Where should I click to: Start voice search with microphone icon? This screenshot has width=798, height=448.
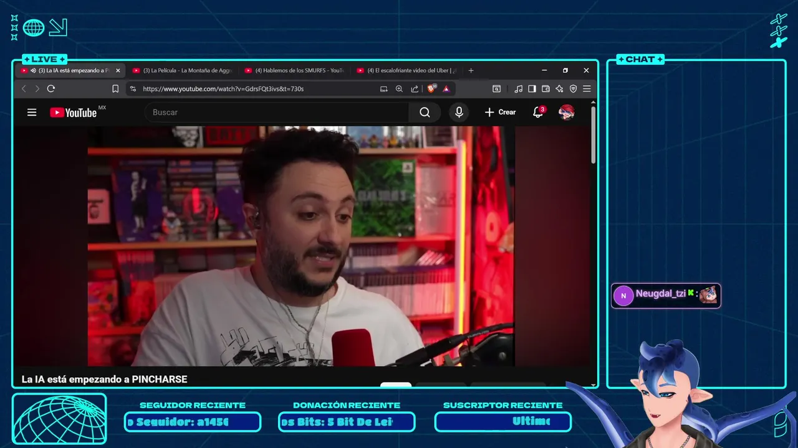tap(459, 113)
